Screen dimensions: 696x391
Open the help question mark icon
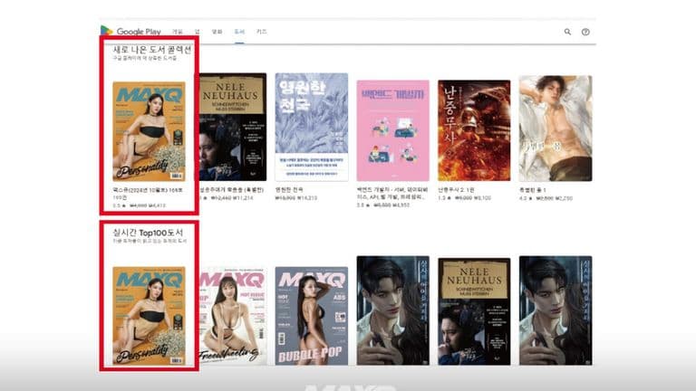[585, 32]
